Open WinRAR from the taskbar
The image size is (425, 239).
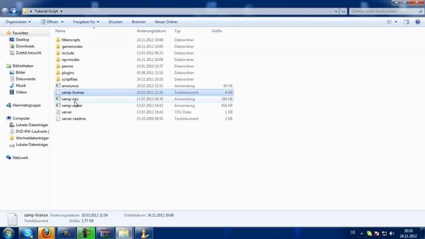click(x=105, y=233)
